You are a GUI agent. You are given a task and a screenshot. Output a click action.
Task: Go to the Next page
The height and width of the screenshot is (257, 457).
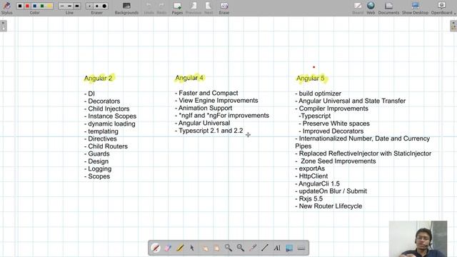coord(209,8)
